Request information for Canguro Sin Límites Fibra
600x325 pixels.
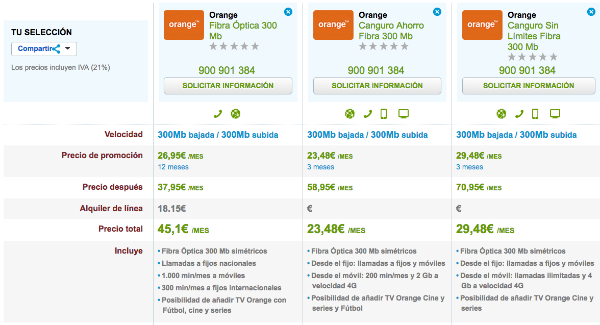click(x=529, y=86)
